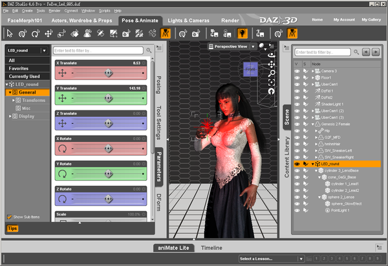Screen dimensions: 388x266
Task: Open the LED_round node dropdown
Action: pyautogui.click(x=44, y=50)
